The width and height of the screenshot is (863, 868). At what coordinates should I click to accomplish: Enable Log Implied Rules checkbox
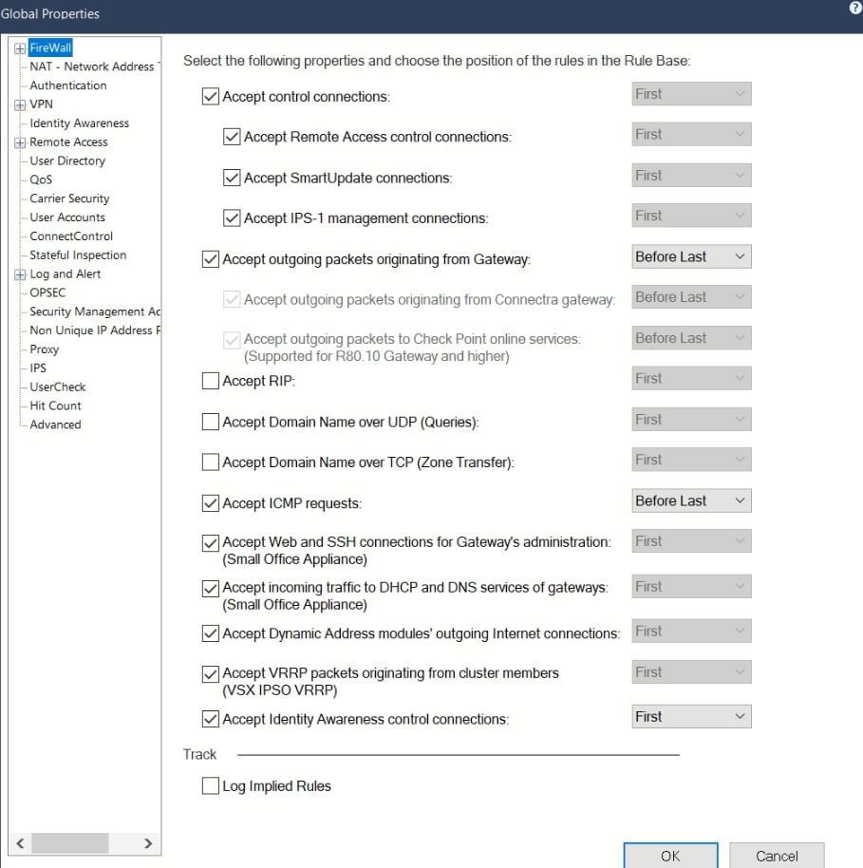click(211, 786)
